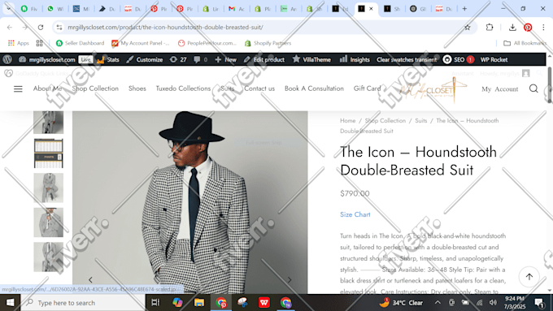
Task: Open Insights in the admin bar
Action: tap(355, 59)
